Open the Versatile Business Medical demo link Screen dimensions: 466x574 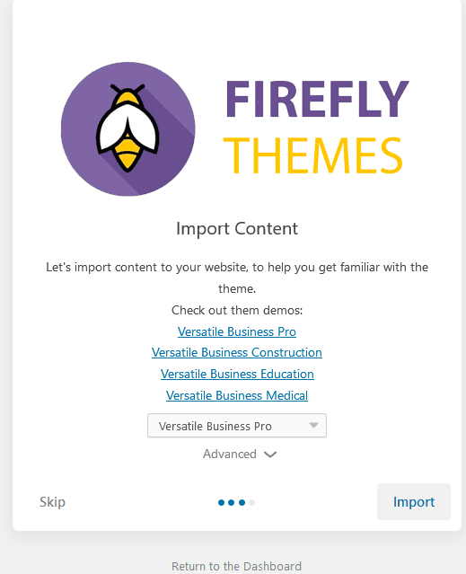point(237,396)
